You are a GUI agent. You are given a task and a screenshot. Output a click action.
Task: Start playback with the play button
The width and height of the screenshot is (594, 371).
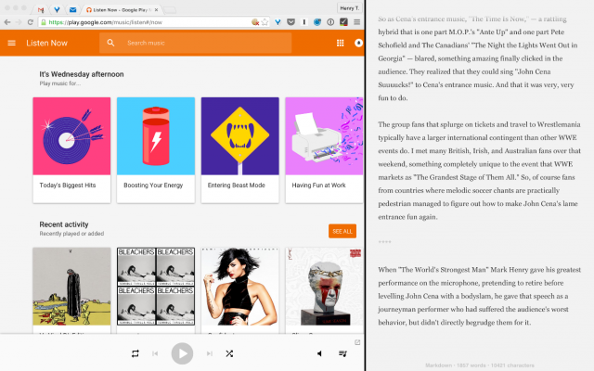(x=182, y=353)
